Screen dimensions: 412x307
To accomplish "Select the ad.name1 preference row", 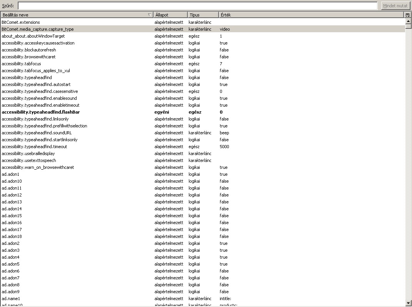I will tap(11, 299).
